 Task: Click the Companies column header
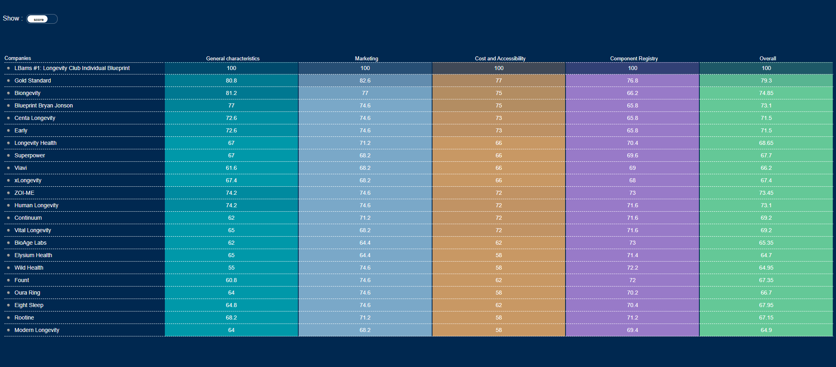coord(18,58)
